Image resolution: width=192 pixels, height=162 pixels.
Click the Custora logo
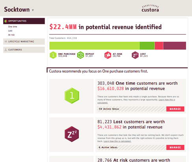coord(150,8)
